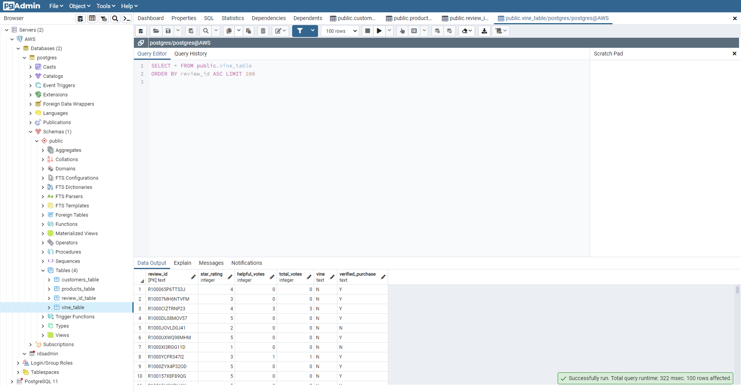741x392 pixels.
Task: Click the data output vertical scrollbar
Action: pos(737,290)
